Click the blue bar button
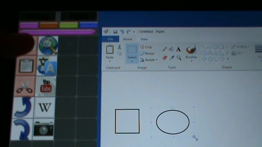The image size is (262, 147). (89, 25)
